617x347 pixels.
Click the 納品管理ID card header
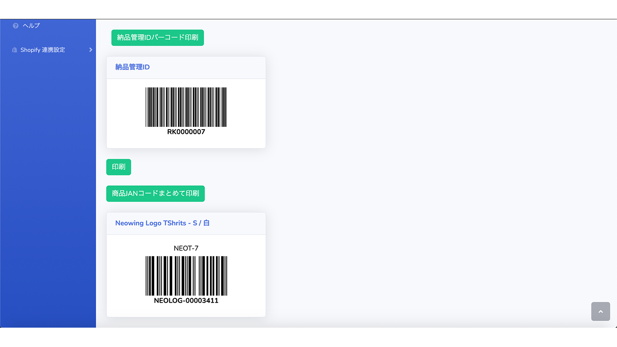(x=186, y=67)
